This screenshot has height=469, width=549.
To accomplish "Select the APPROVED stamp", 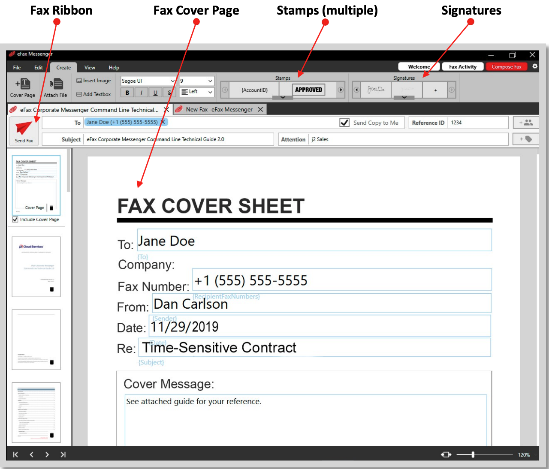I will pos(309,90).
